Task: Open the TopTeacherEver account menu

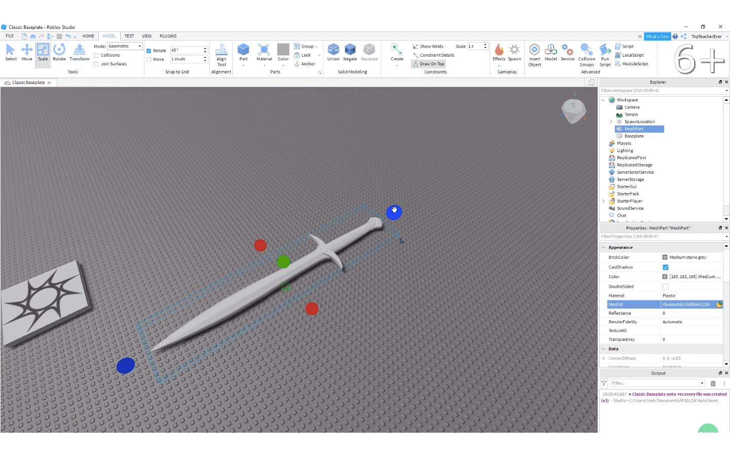Action: pos(709,36)
